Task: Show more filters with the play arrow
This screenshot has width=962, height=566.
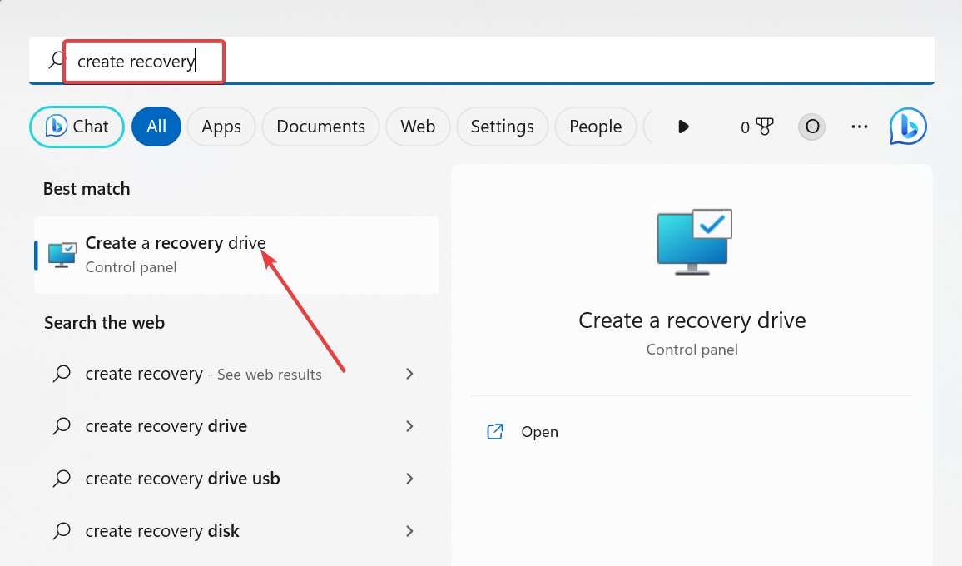Action: [x=683, y=127]
